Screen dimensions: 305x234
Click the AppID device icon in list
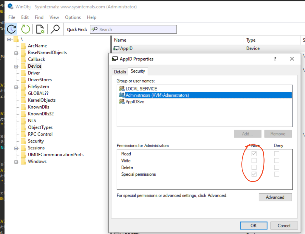[x=116, y=48]
